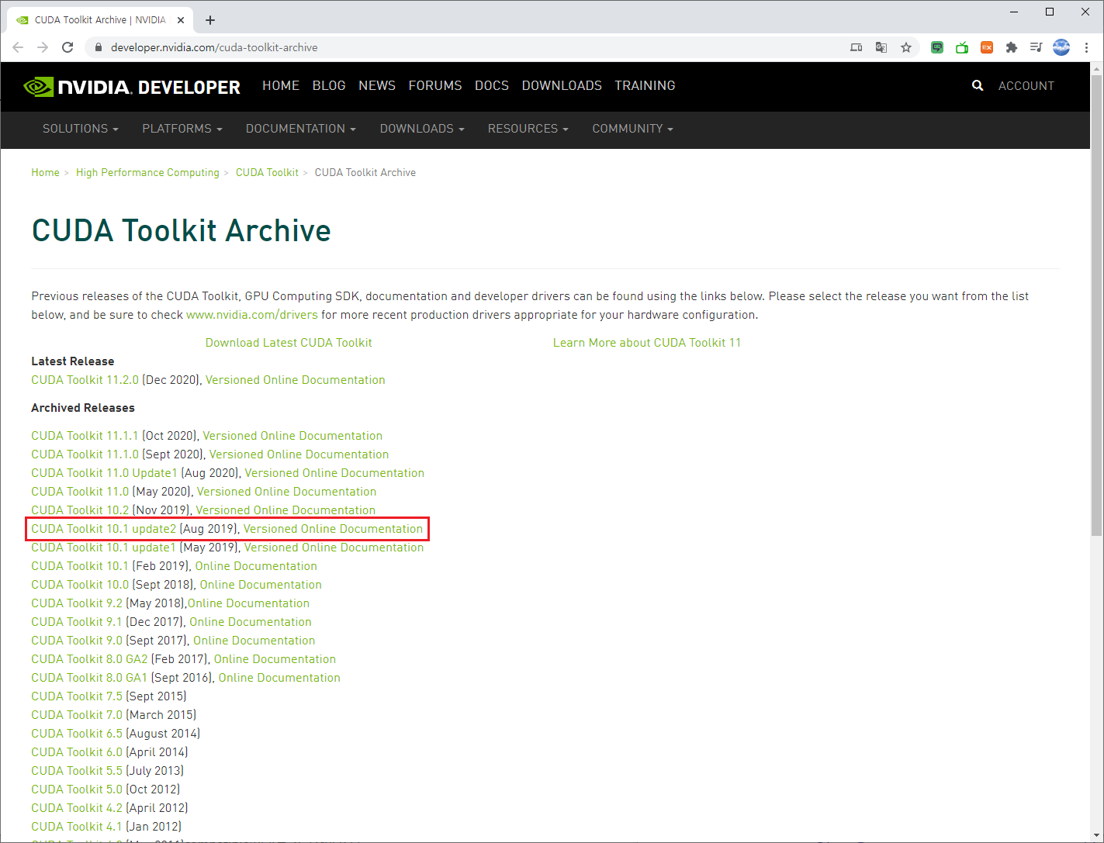Screen dimensions: 1104x843
Task: Open CUDA Toolkit 11.0 May 2020 link
Action: 80,492
